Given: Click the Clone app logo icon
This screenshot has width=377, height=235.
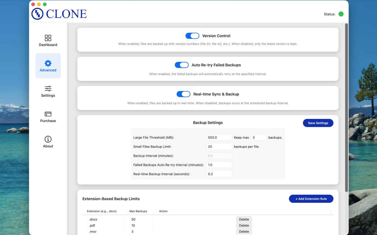Looking at the screenshot, I should [x=37, y=14].
